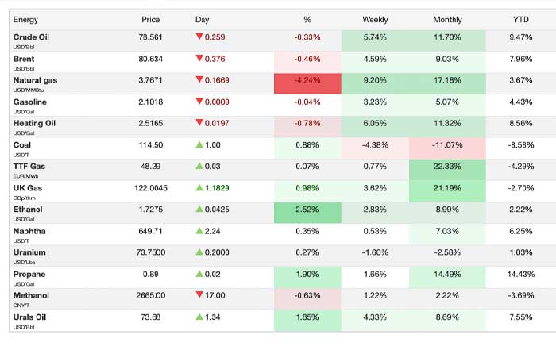Open the Propane commodity link

pyautogui.click(x=29, y=274)
